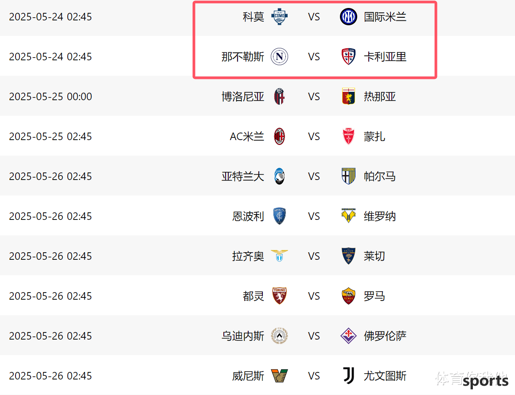The height and width of the screenshot is (395, 515).
Task: Click the Genoa club crest
Action: (348, 97)
